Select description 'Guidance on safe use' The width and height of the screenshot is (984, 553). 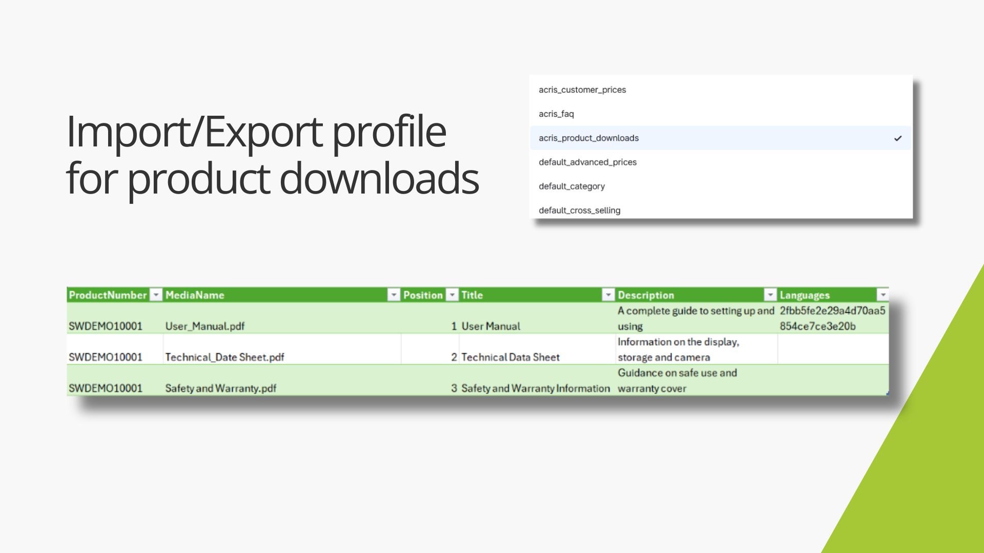tap(696, 380)
